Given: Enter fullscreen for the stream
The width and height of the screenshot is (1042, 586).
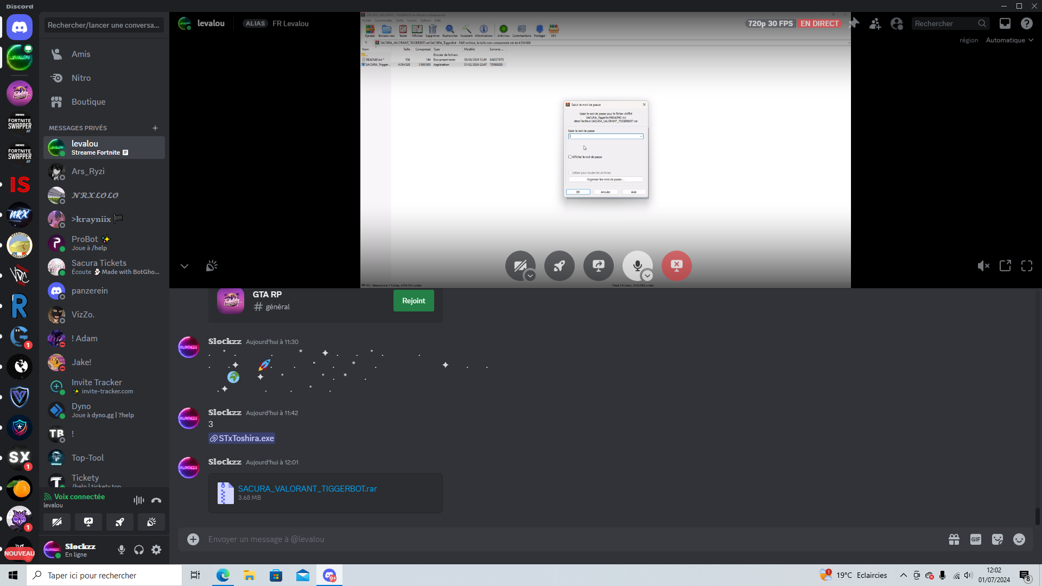Looking at the screenshot, I should [1027, 266].
